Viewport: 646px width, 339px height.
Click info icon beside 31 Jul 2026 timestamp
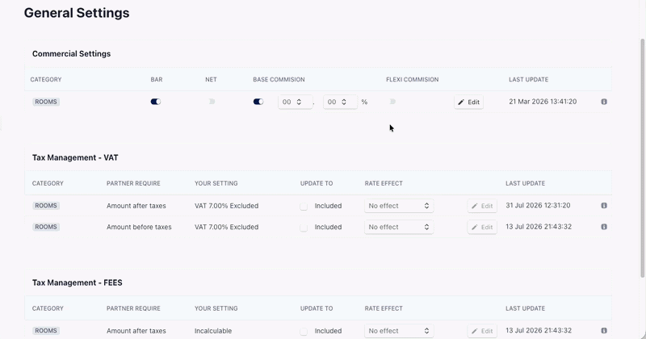604,206
